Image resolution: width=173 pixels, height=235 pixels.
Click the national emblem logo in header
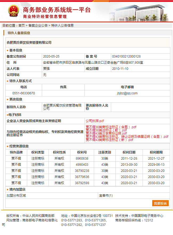tap(14, 11)
